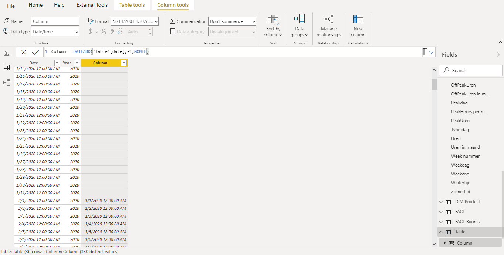Select the Zomertijd field
Screen dimensions: 504x255
pyautogui.click(x=461, y=192)
